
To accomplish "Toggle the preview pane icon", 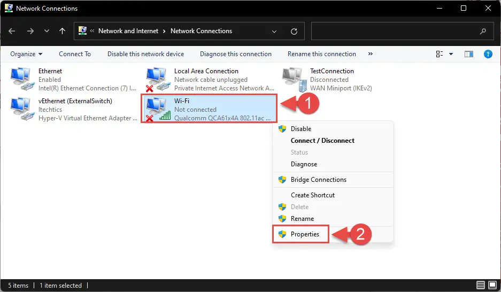I will (x=469, y=54).
